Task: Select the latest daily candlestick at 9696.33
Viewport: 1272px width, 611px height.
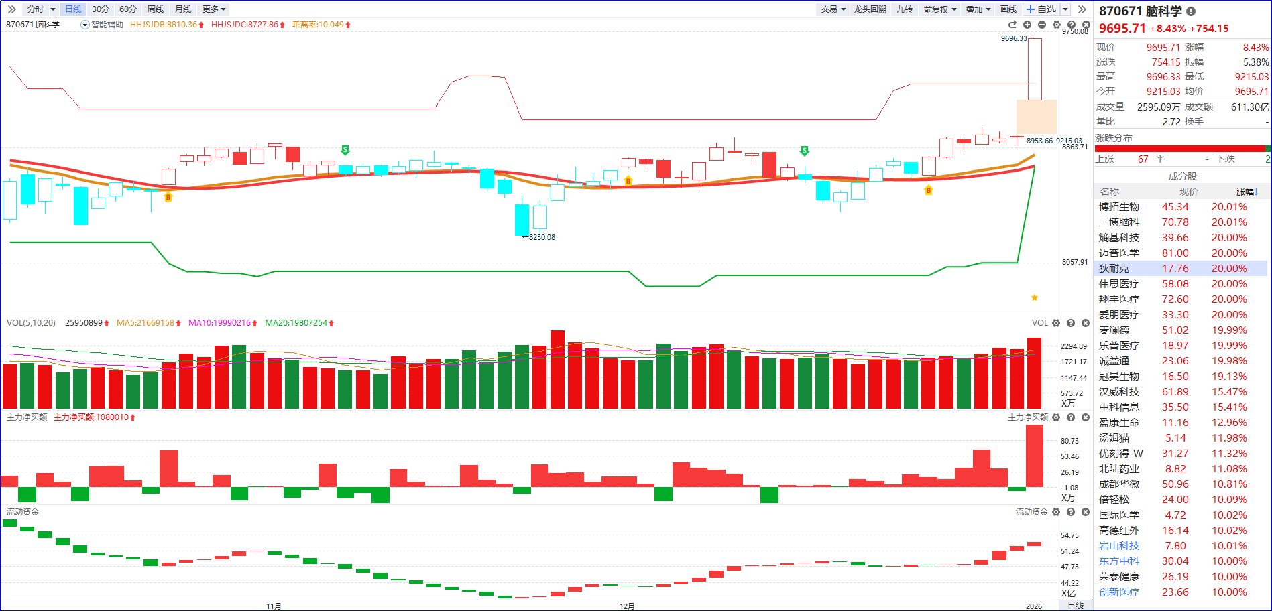Action: coord(1035,69)
